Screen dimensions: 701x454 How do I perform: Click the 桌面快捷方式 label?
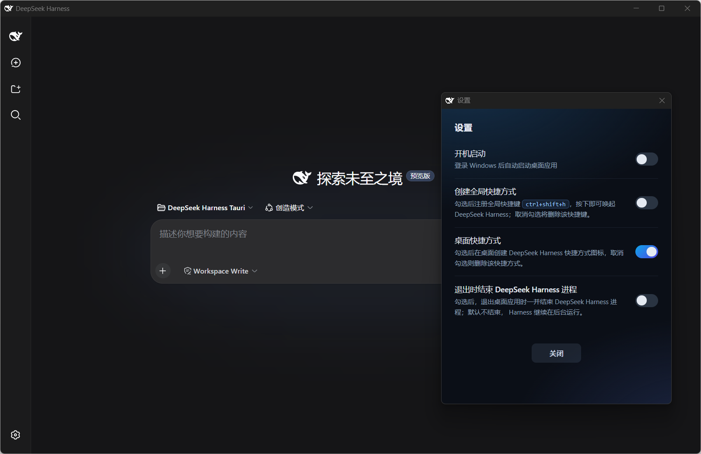click(x=477, y=241)
